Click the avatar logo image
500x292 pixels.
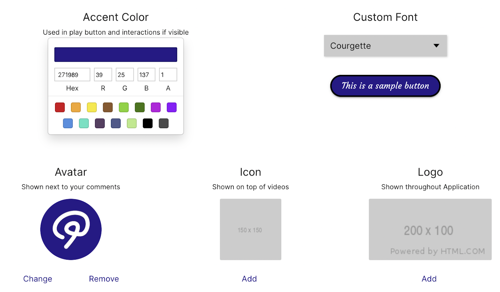tap(71, 229)
